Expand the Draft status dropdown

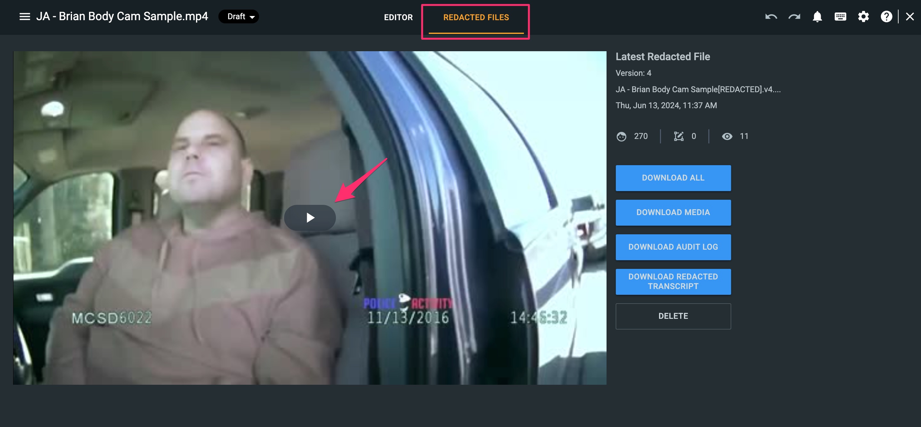(239, 17)
